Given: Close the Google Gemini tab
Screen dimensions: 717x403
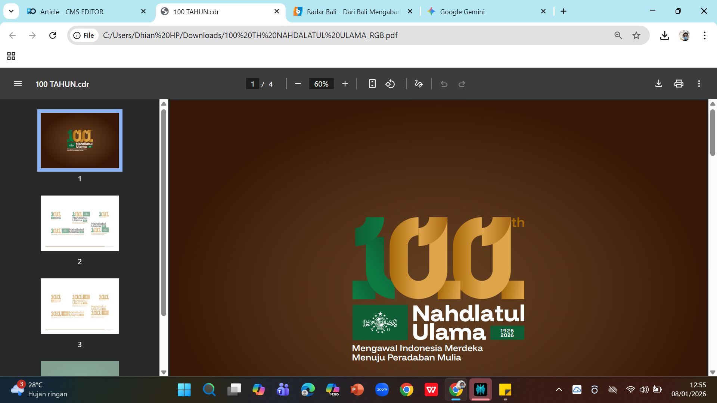Looking at the screenshot, I should 543,12.
